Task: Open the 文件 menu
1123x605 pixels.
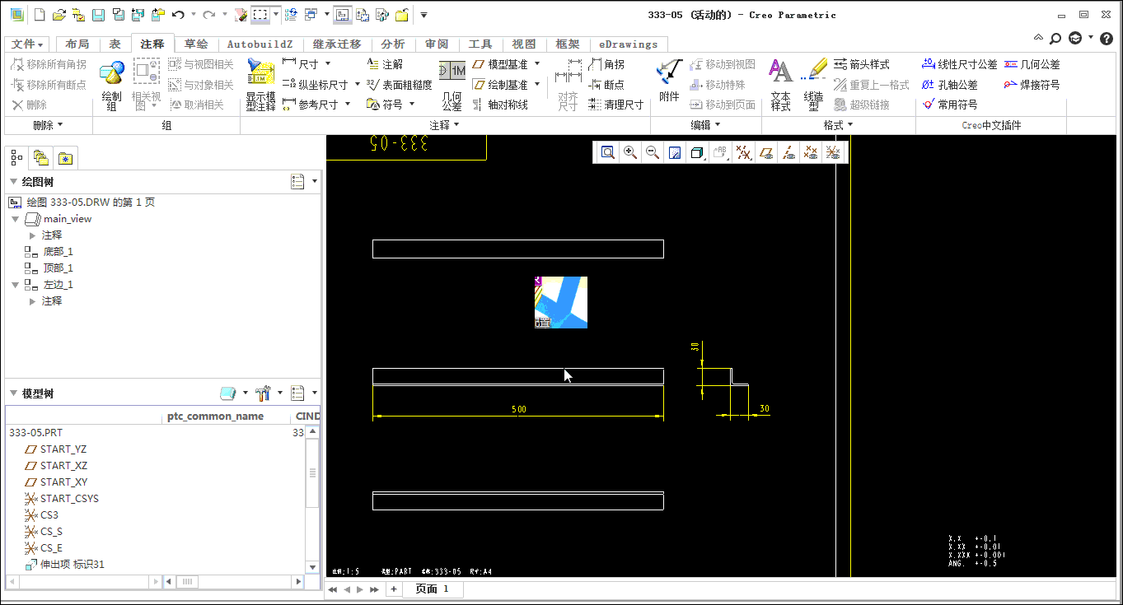Action: click(28, 44)
